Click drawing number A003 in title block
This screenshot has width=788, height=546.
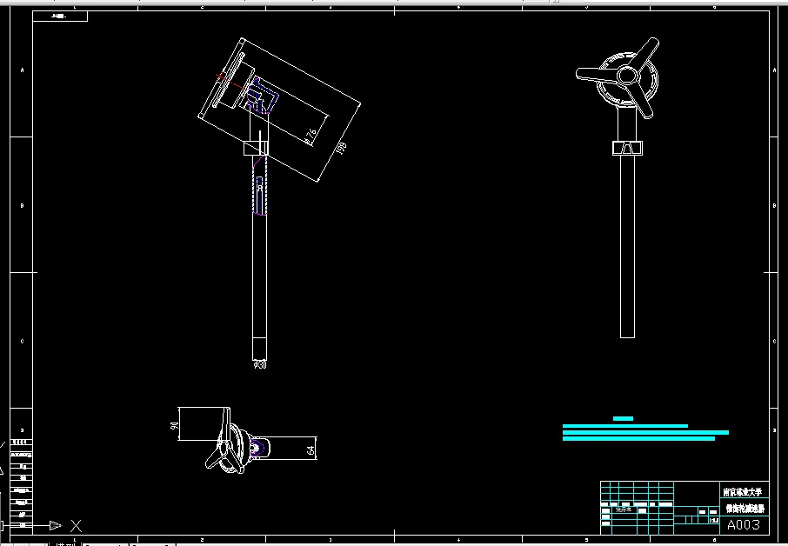pos(744,525)
